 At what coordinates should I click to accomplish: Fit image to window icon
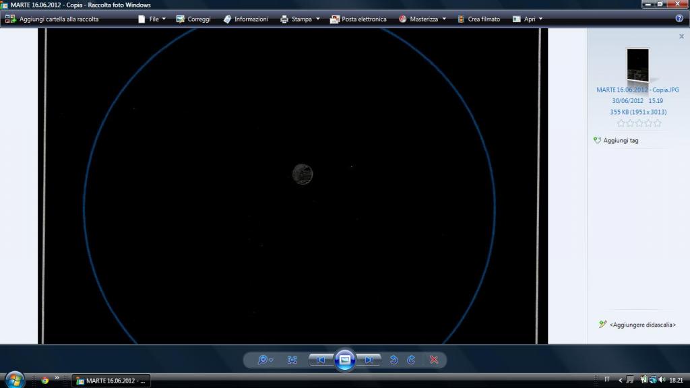pyautogui.click(x=292, y=360)
